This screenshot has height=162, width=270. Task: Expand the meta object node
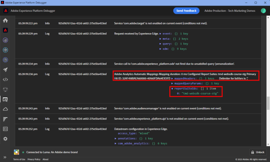[160, 39]
